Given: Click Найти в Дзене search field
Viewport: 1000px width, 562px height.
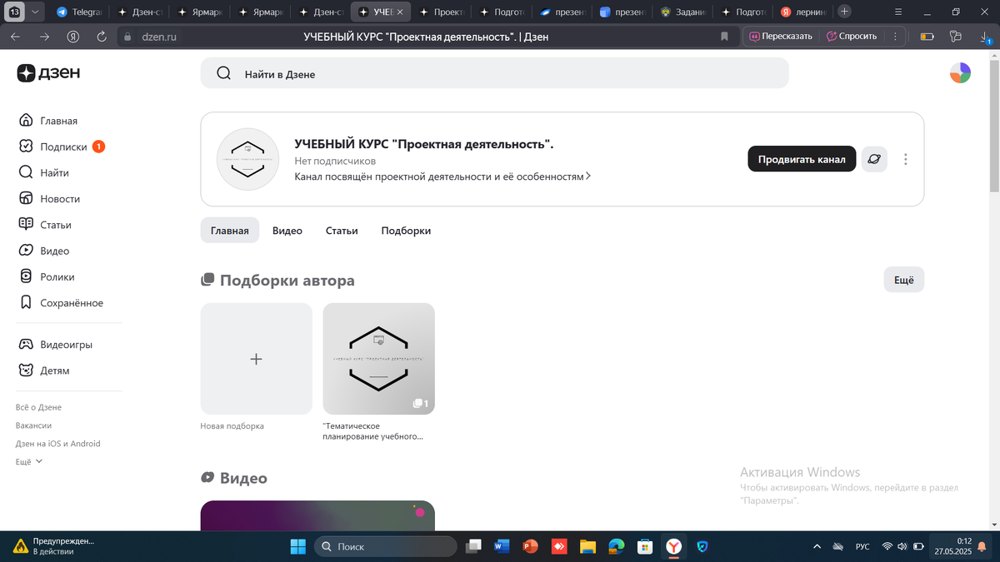Looking at the screenshot, I should pyautogui.click(x=494, y=73).
